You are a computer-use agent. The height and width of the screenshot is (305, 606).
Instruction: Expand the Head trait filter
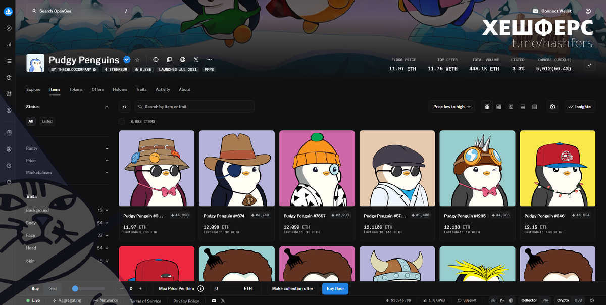(x=68, y=248)
